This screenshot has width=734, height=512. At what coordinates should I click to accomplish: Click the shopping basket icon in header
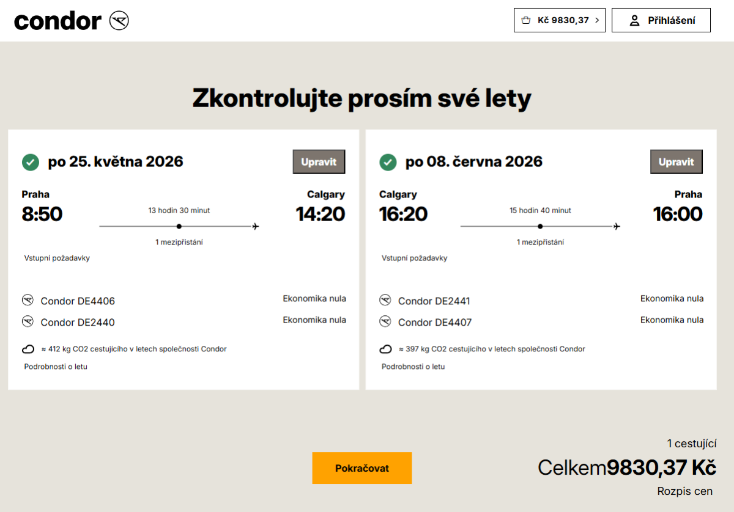(525, 20)
